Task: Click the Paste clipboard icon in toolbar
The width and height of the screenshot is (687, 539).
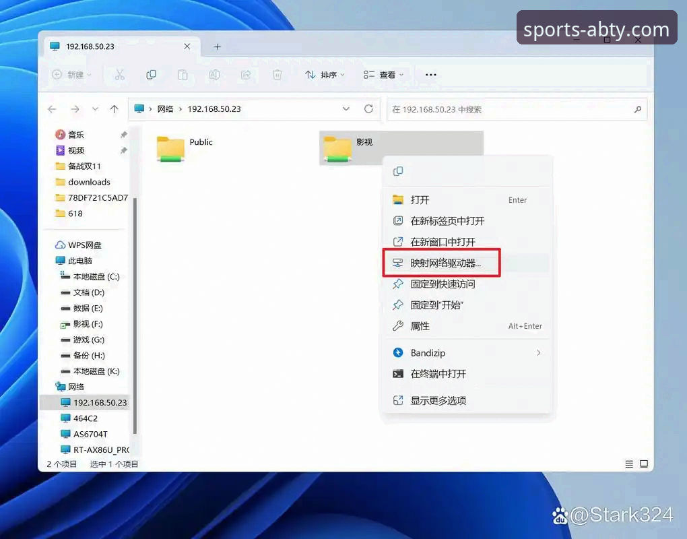Action: [183, 75]
